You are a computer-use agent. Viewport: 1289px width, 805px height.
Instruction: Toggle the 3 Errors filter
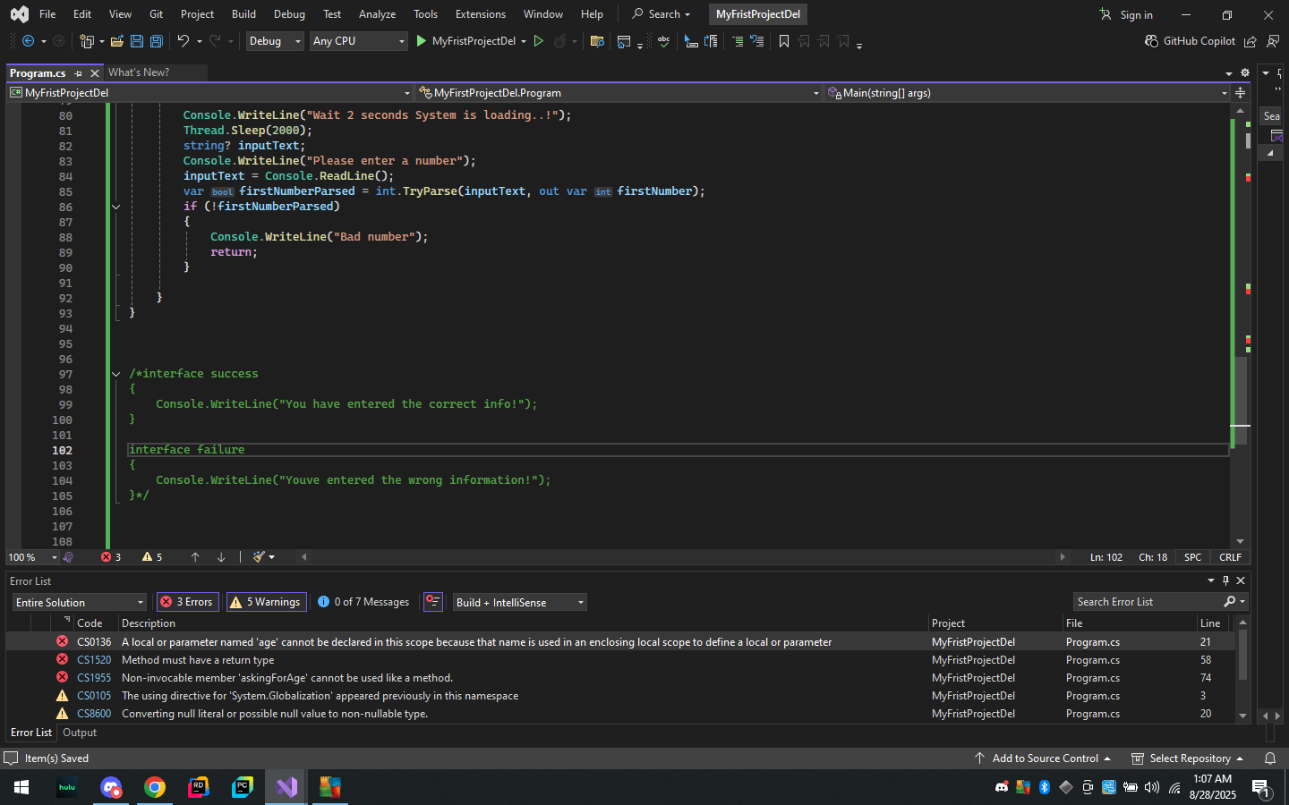tap(188, 602)
